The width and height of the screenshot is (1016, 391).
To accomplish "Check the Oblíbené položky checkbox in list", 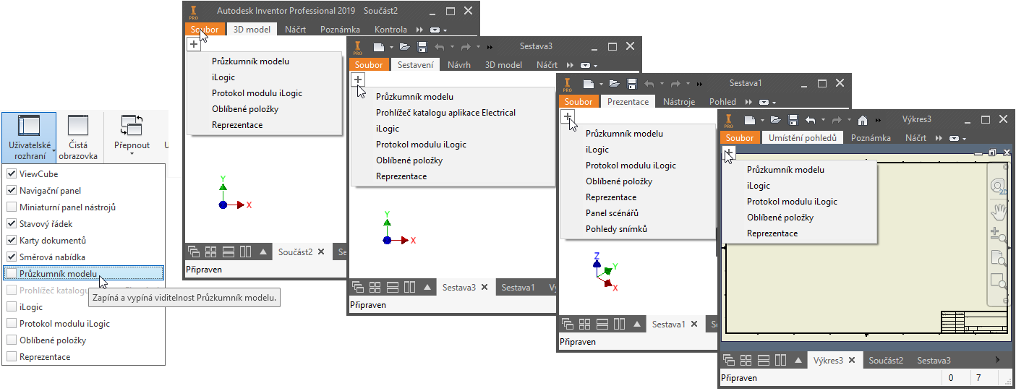I will click(12, 340).
